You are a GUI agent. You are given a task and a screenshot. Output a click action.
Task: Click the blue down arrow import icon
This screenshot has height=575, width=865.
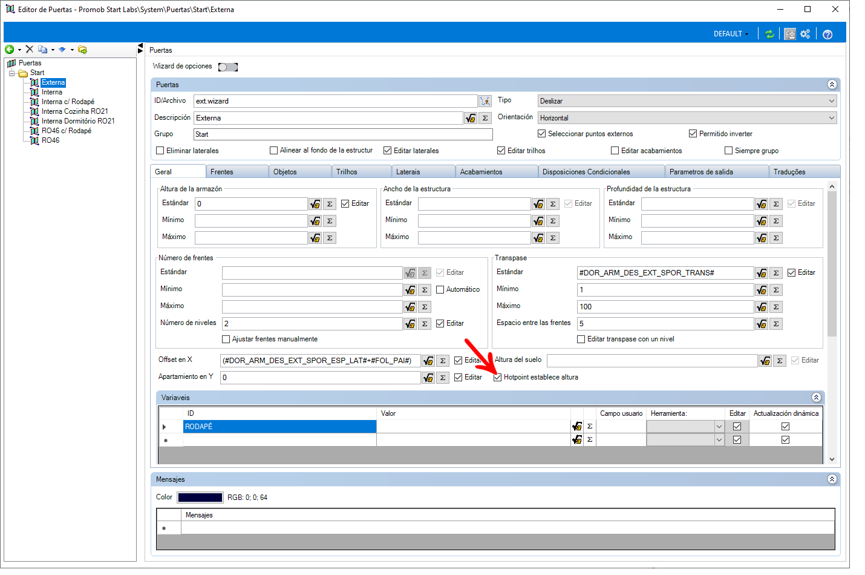(x=62, y=50)
